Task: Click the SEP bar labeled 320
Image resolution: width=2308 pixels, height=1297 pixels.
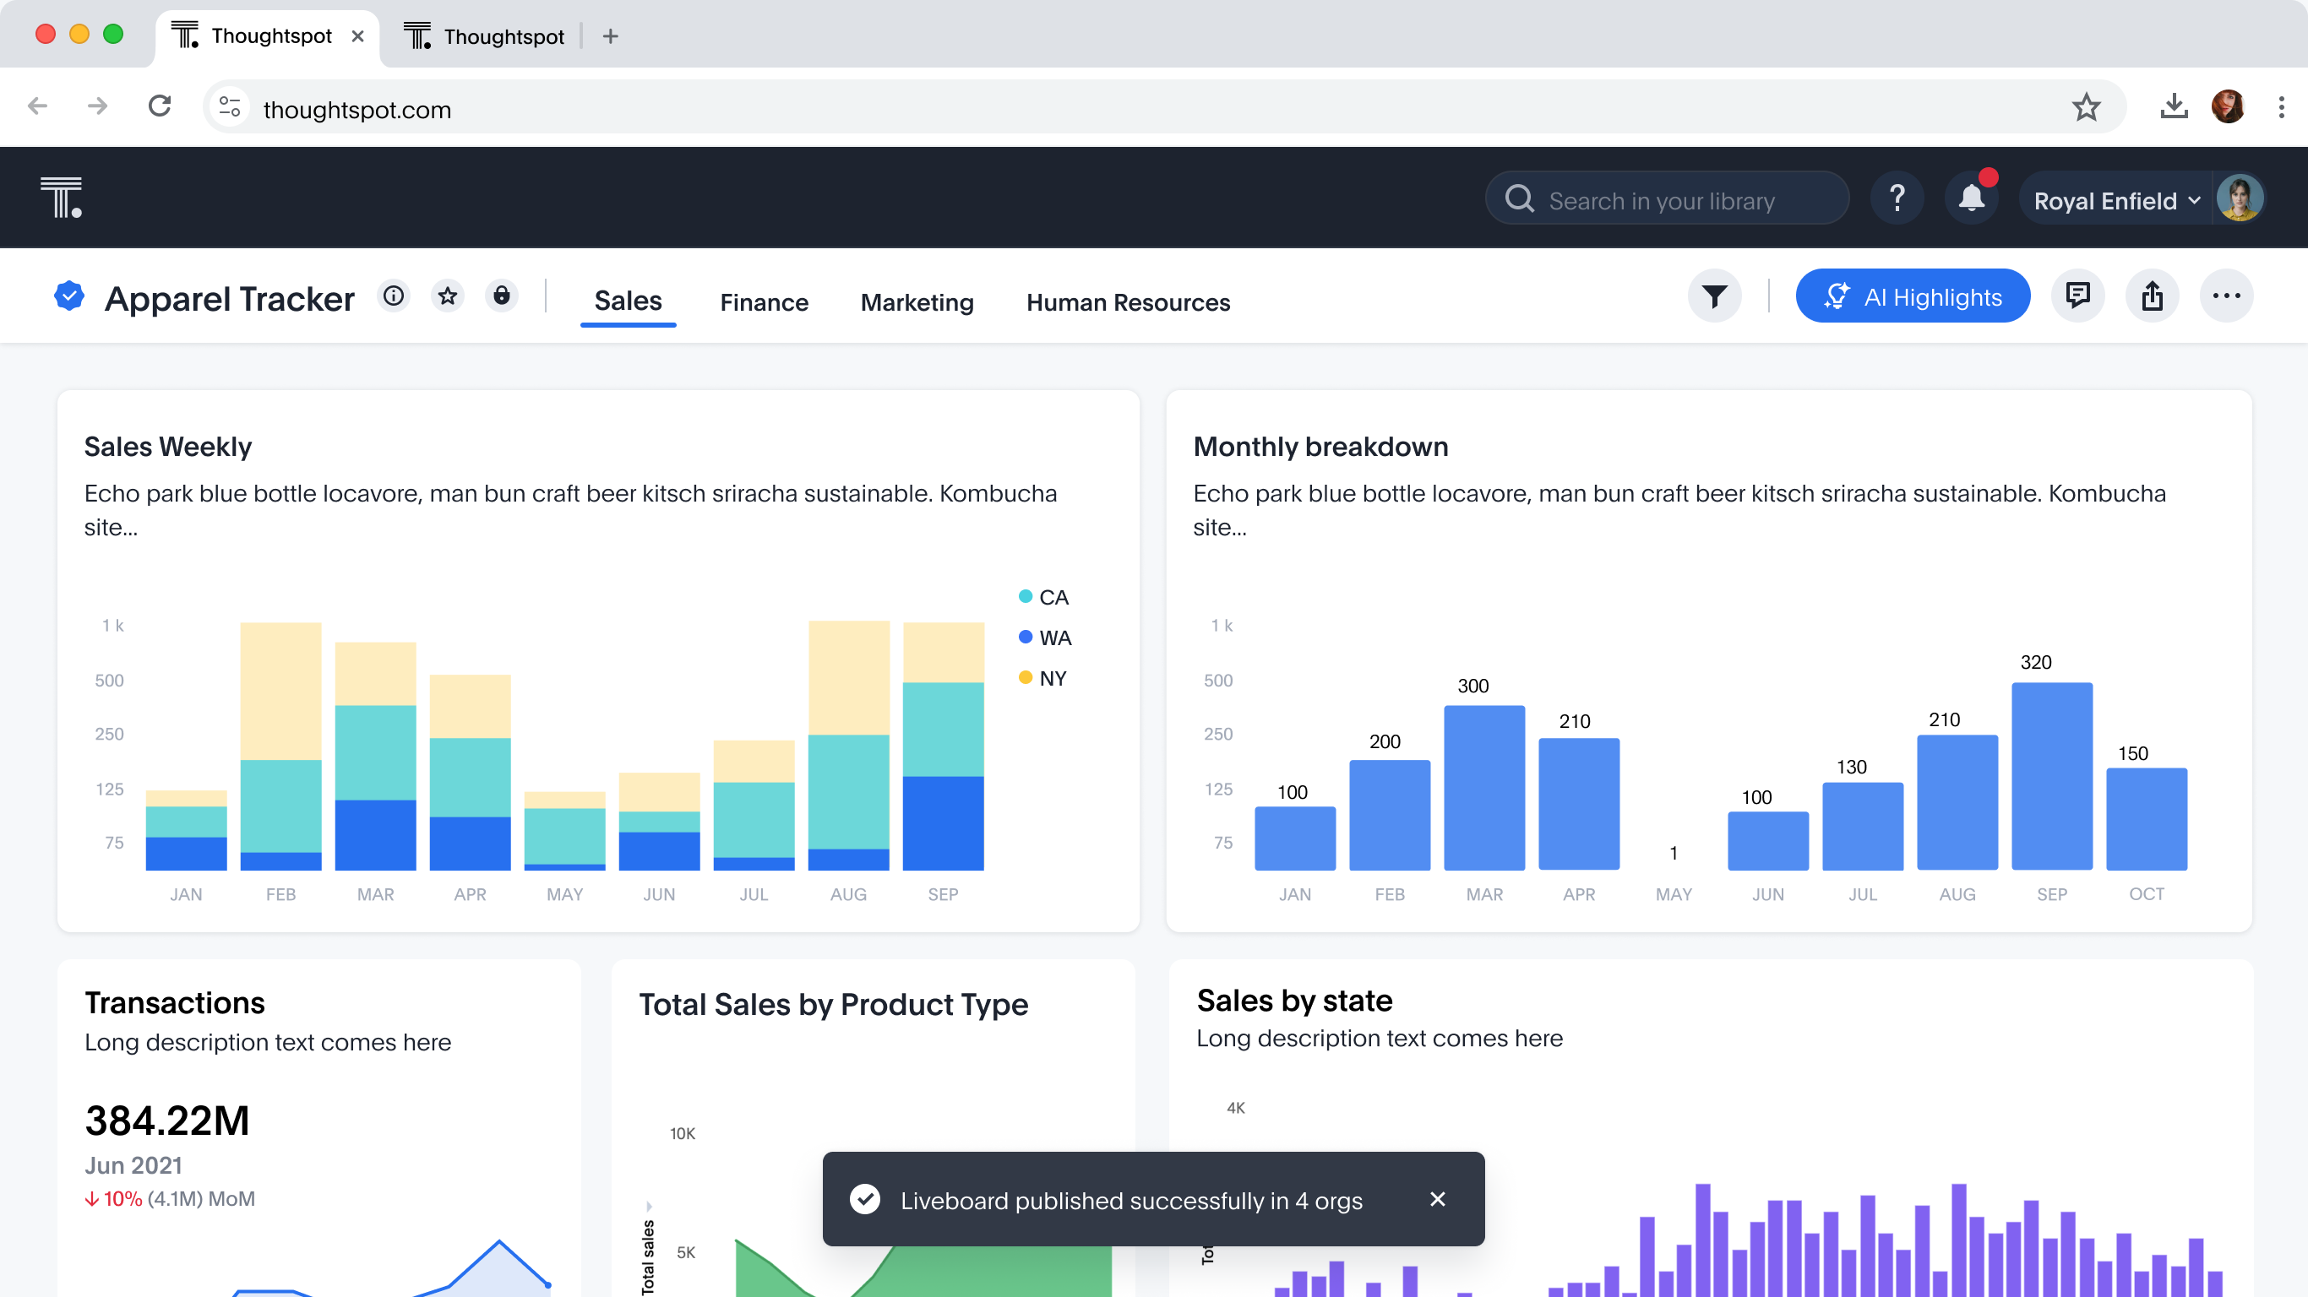Action: (x=2052, y=777)
